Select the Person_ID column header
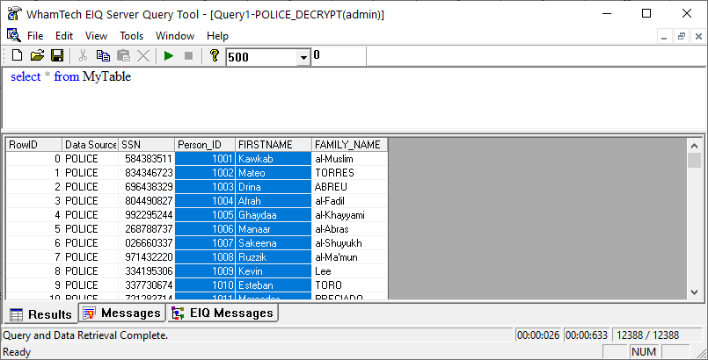 click(205, 145)
